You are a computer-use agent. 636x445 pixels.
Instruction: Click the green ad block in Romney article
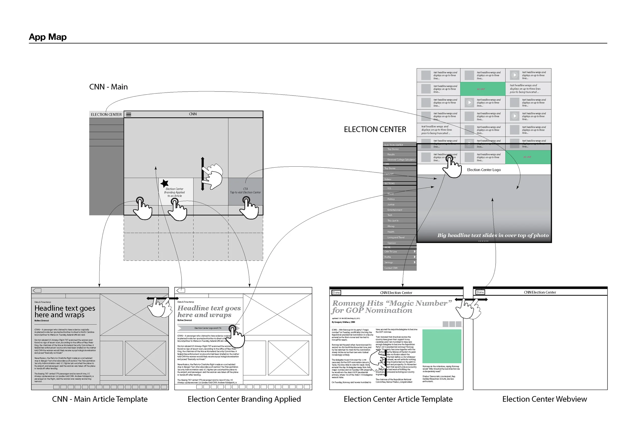click(442, 346)
